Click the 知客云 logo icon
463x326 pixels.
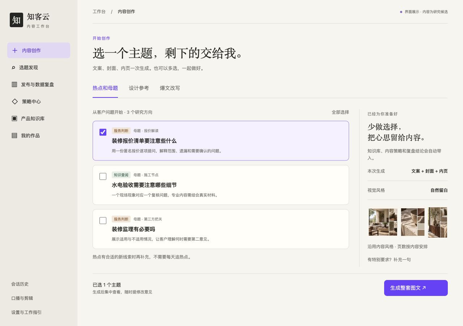coord(16,20)
